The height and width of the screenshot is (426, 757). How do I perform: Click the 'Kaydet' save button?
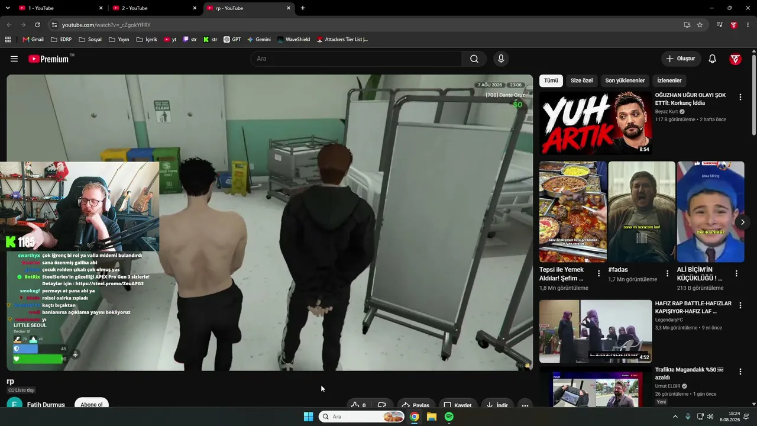pos(458,405)
